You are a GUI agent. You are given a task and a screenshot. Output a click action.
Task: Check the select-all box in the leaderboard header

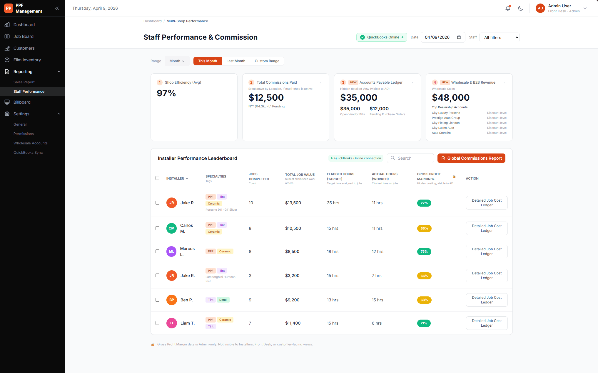point(157,178)
